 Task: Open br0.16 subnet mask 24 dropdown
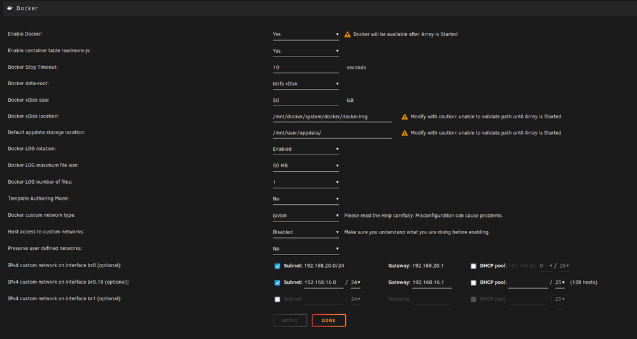(355, 282)
